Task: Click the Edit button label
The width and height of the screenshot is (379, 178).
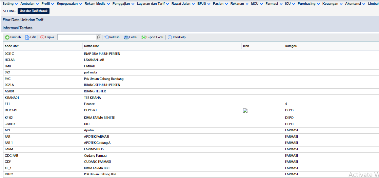Action: [x=33, y=37]
